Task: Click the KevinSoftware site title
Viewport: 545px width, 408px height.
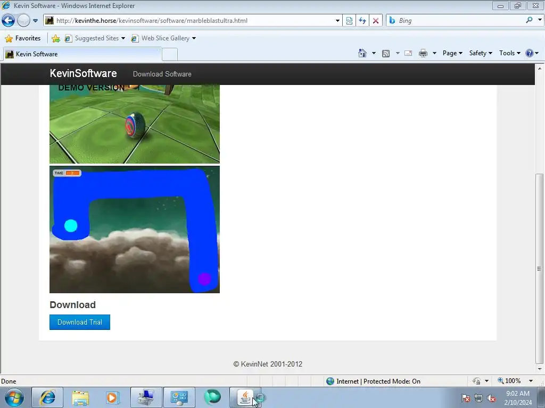Action: [x=84, y=73]
